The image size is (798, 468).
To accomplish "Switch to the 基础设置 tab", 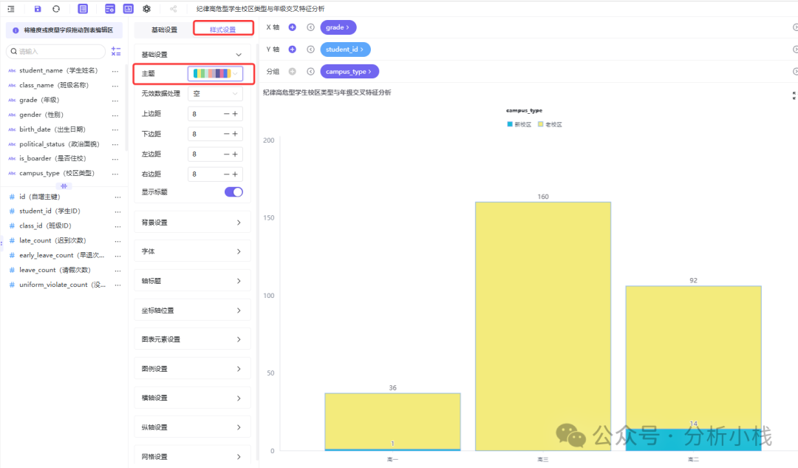I will 164,30.
